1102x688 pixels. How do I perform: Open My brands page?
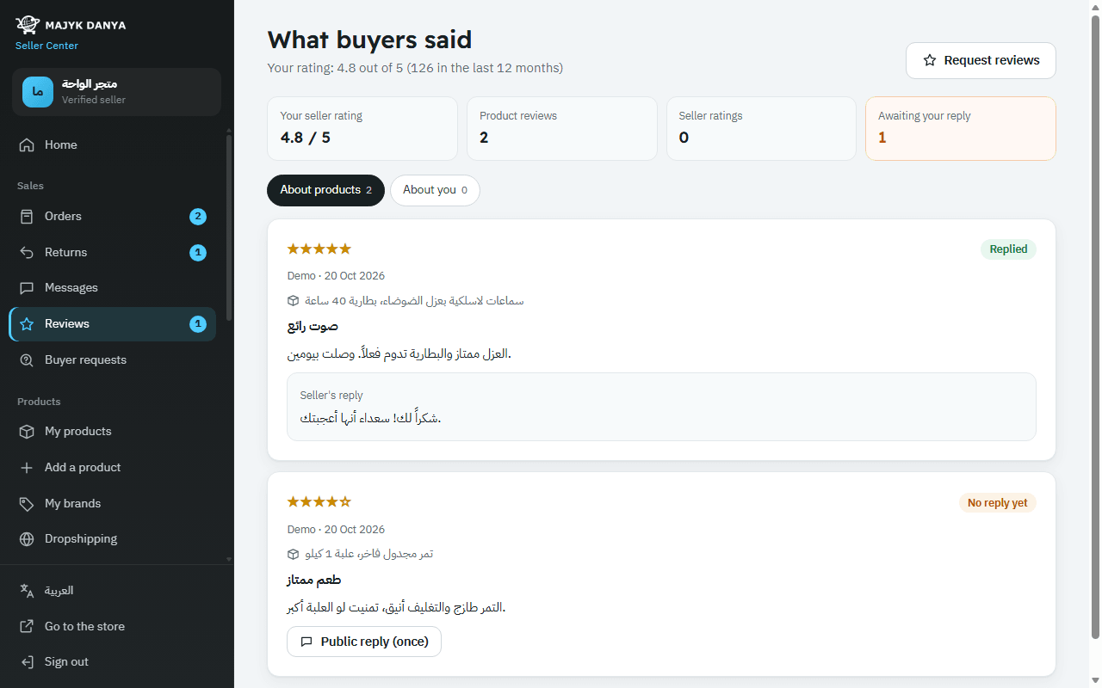(x=113, y=504)
